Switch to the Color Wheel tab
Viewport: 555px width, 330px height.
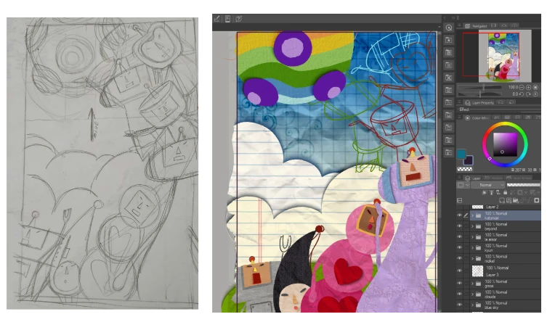point(477,117)
